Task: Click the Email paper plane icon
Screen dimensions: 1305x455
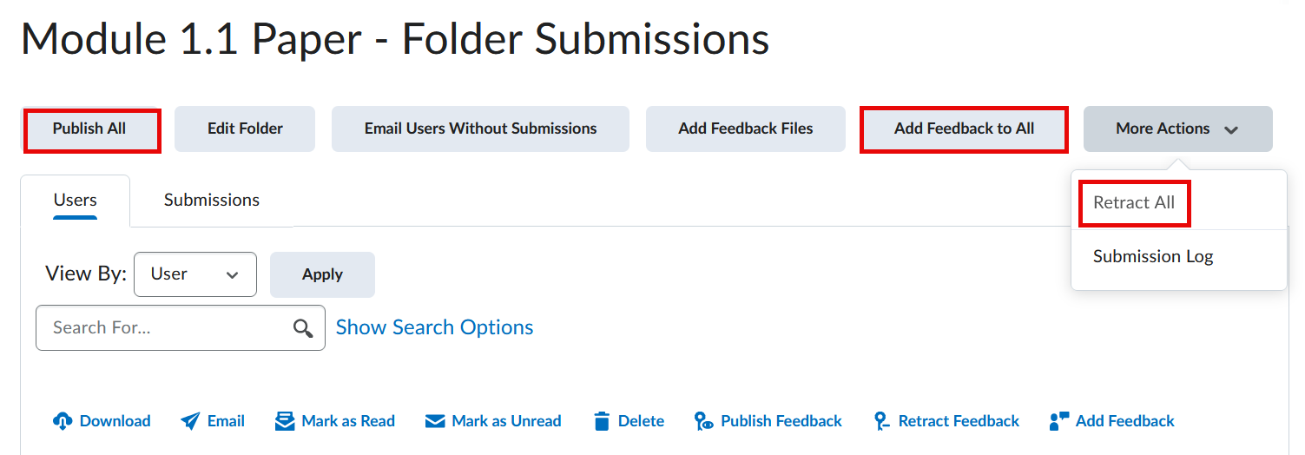Action: [190, 421]
